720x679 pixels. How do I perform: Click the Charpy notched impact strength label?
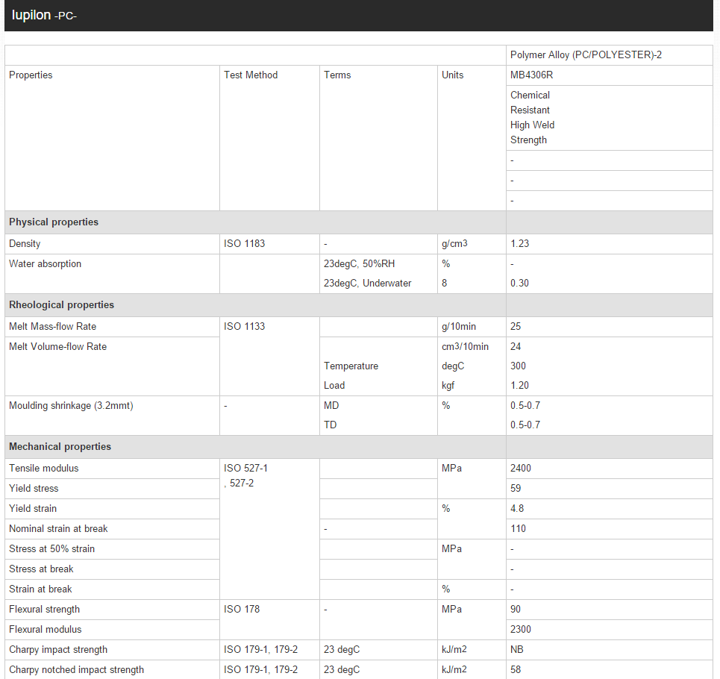pyautogui.click(x=76, y=670)
